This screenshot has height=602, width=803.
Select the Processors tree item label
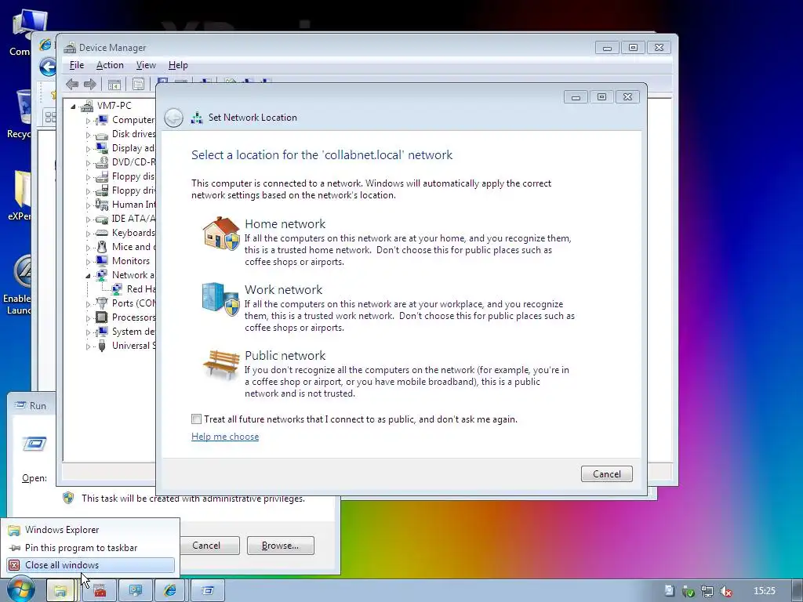(133, 317)
